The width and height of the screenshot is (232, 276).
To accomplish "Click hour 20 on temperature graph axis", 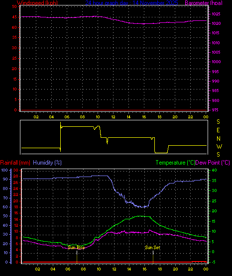I will click(175, 269).
